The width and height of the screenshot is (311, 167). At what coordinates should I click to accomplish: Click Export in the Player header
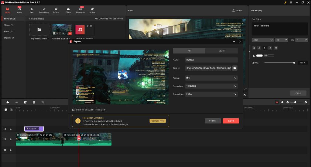237,11
